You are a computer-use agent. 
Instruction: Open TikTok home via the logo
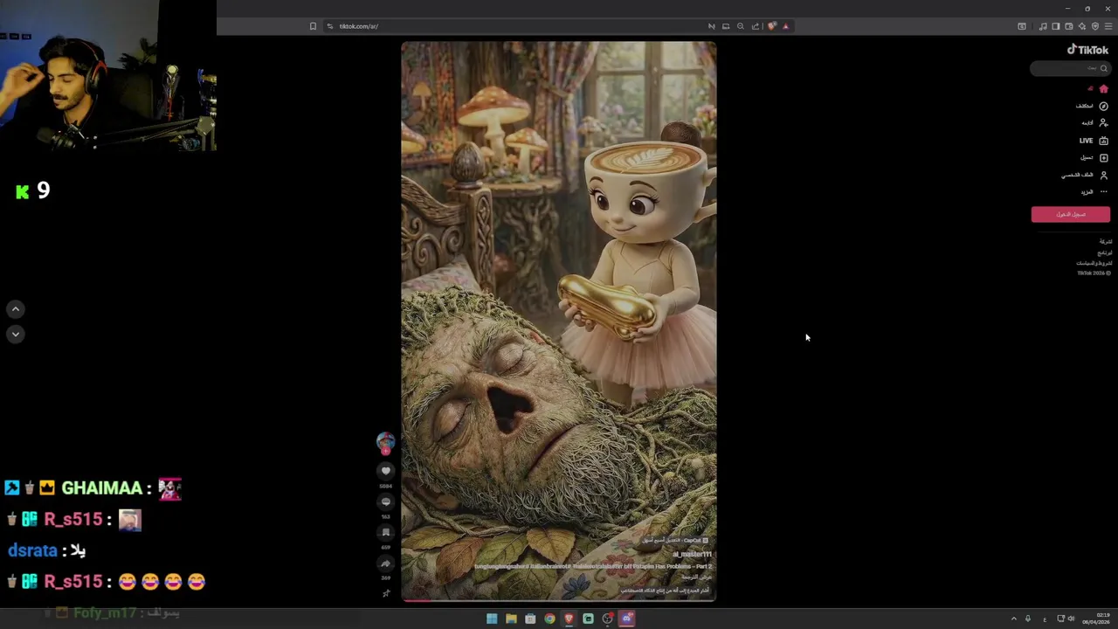(x=1087, y=50)
